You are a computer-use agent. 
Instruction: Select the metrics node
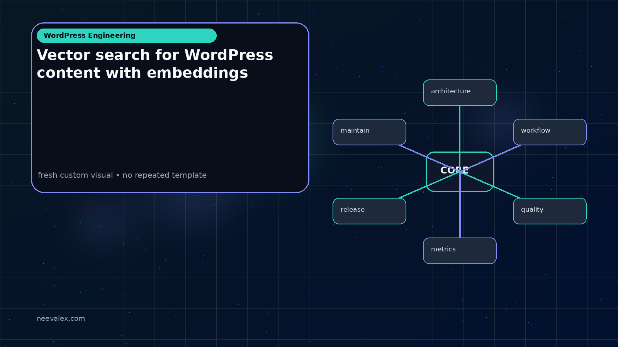[460, 251]
